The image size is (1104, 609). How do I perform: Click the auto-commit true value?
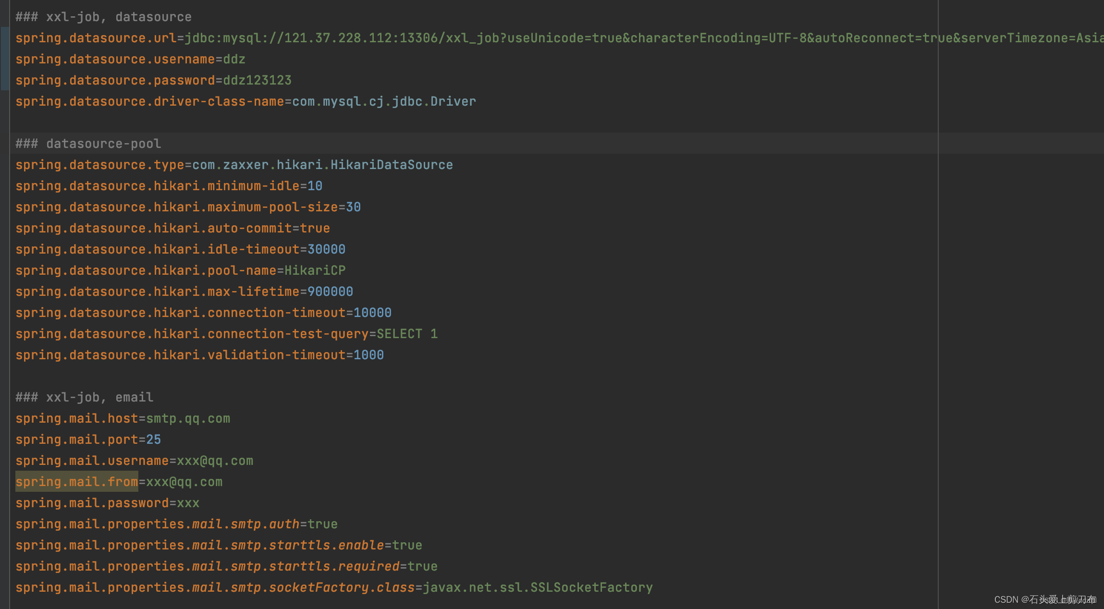point(315,228)
